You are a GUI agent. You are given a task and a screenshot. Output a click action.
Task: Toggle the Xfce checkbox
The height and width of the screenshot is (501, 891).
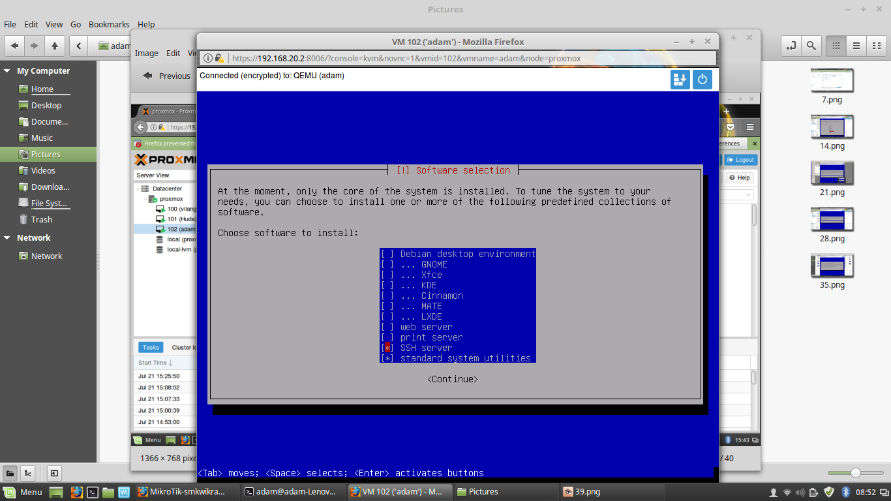387,275
